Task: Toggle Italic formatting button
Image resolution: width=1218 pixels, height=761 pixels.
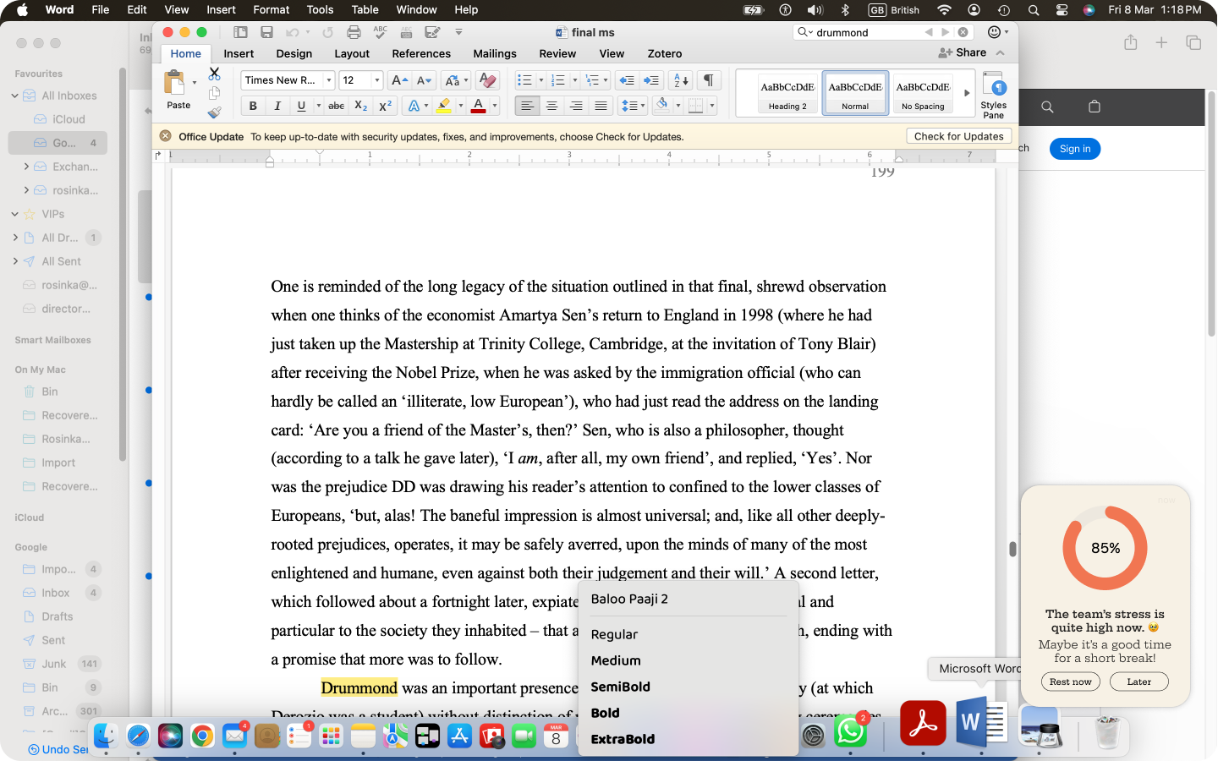Action: 277,106
